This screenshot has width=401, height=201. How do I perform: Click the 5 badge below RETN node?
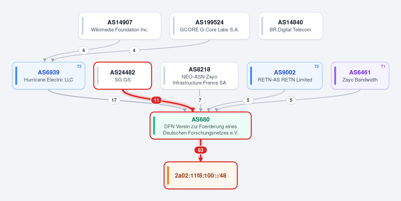pyautogui.click(x=248, y=100)
